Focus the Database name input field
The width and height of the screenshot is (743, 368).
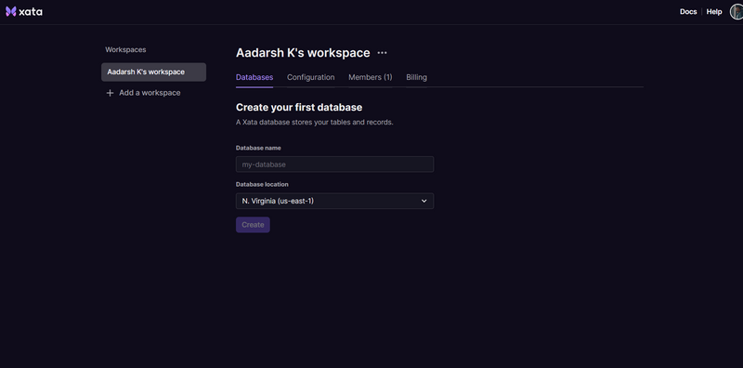(334, 164)
